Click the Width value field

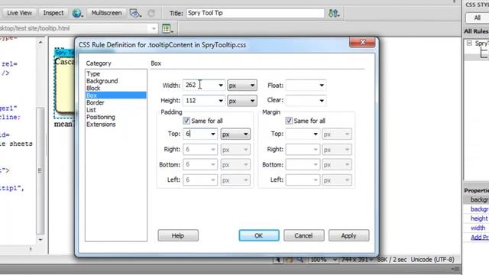200,85
